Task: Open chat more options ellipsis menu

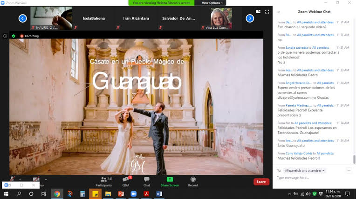Action: coord(349,170)
